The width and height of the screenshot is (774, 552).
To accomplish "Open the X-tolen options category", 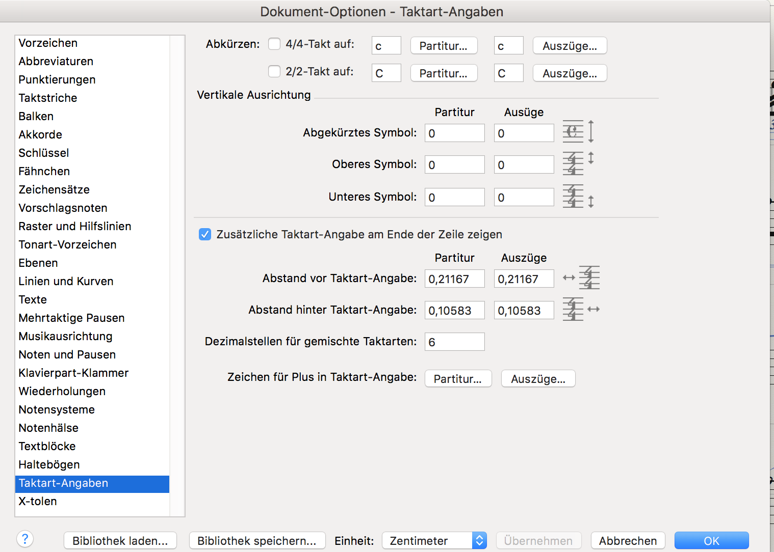I will [x=38, y=501].
